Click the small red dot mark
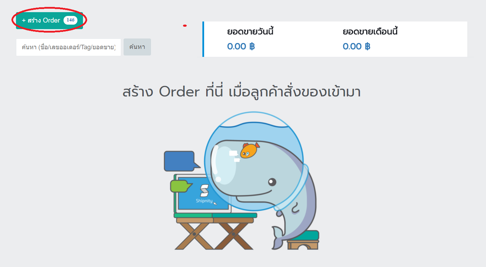 (x=185, y=26)
